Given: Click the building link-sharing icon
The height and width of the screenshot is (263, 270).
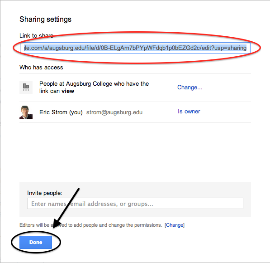Looking at the screenshot, I should click(x=26, y=87).
